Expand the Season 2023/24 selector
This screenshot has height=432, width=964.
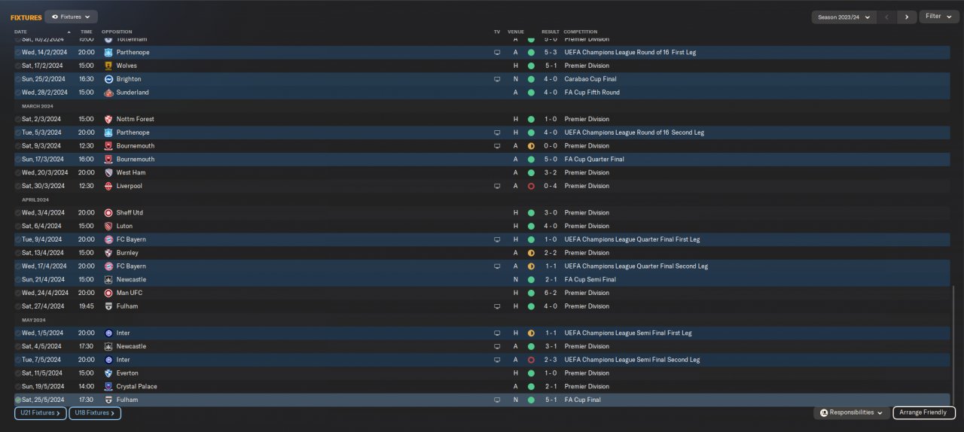(x=843, y=17)
